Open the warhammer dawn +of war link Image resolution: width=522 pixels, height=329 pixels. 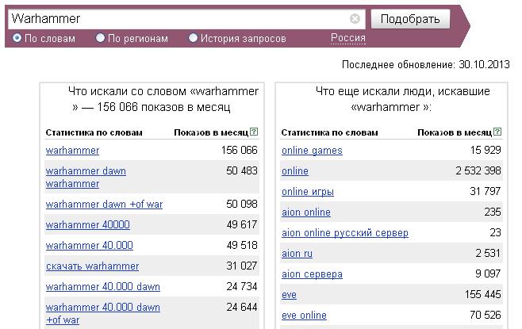(104, 205)
